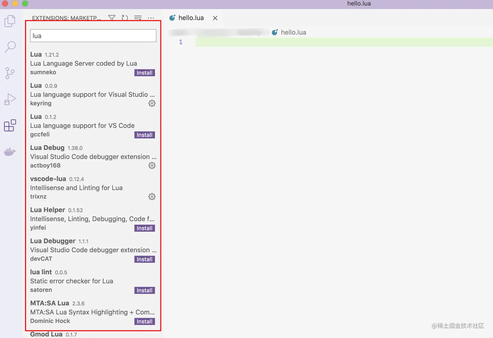
Task: Click line number 1 in the editor gutter
Action: (x=181, y=42)
